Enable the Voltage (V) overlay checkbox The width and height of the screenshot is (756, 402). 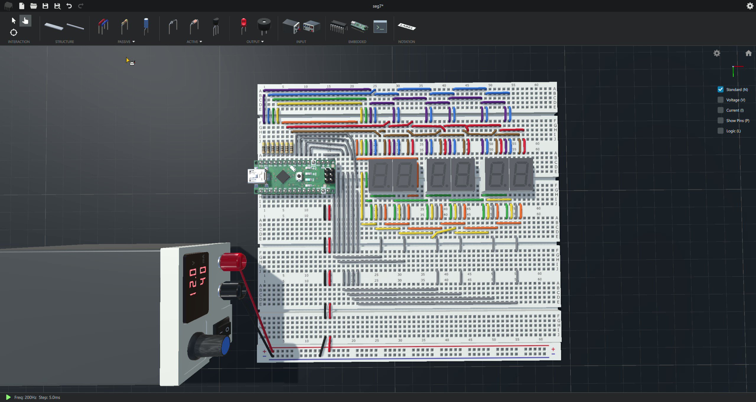[721, 100]
